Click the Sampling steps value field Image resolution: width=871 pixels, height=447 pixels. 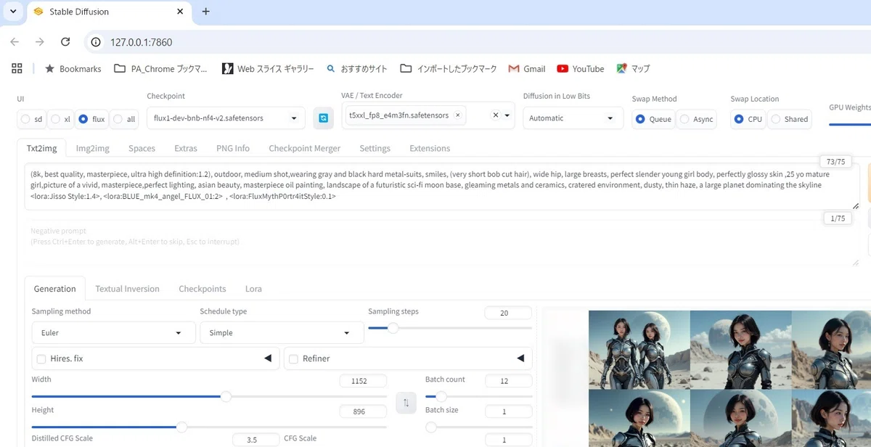click(508, 313)
